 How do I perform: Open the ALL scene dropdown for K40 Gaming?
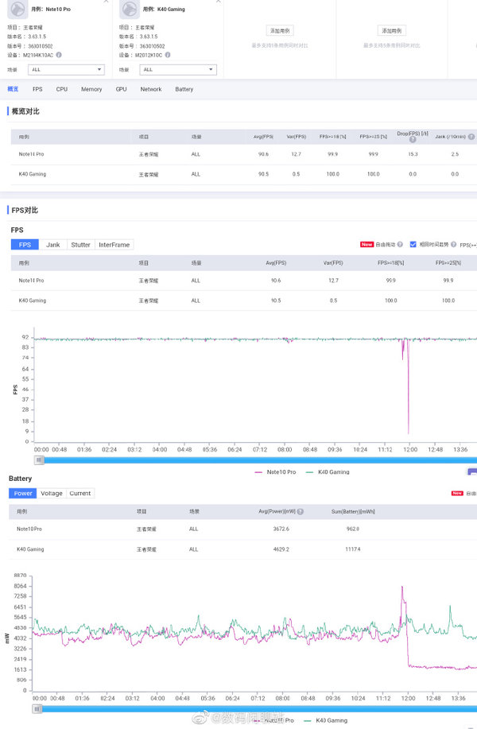pos(178,70)
